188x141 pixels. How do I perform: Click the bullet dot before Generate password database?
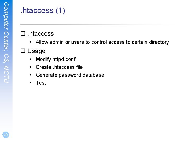point(31,75)
